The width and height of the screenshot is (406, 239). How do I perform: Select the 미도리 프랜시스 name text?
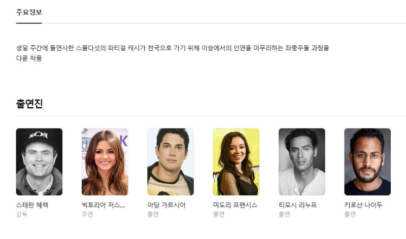click(235, 205)
